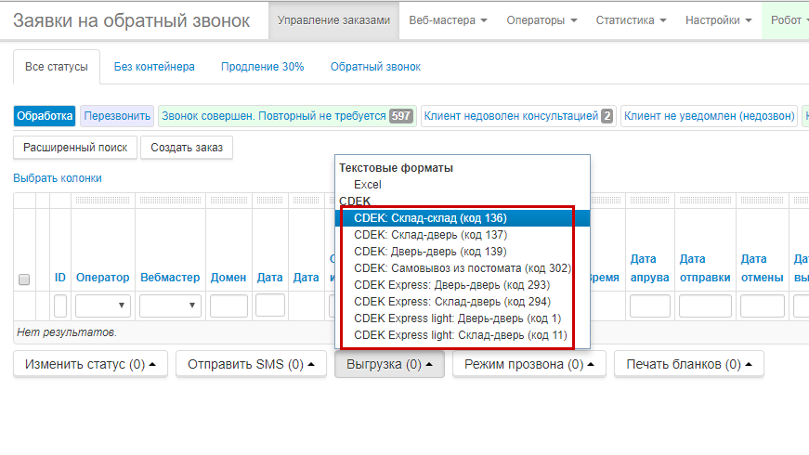809x455 pixels.
Task: Open the Веб-мастера menu
Action: pyautogui.click(x=449, y=20)
